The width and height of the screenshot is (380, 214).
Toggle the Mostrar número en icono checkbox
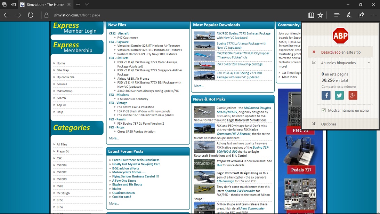pos(324,110)
